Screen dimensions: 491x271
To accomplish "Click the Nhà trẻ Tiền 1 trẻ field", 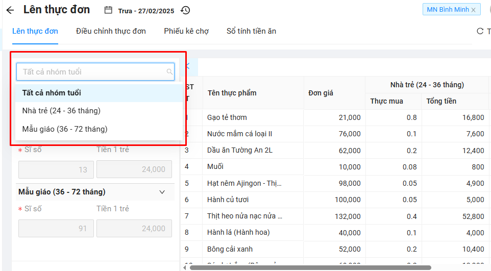I will pos(134,169).
